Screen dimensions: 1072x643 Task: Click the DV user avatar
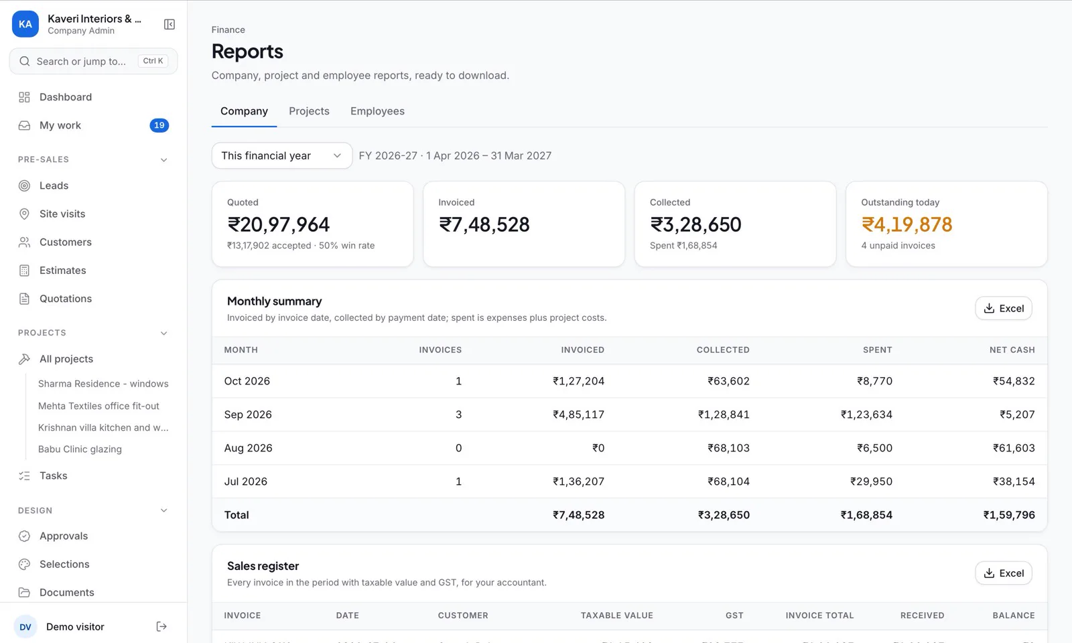tap(25, 627)
